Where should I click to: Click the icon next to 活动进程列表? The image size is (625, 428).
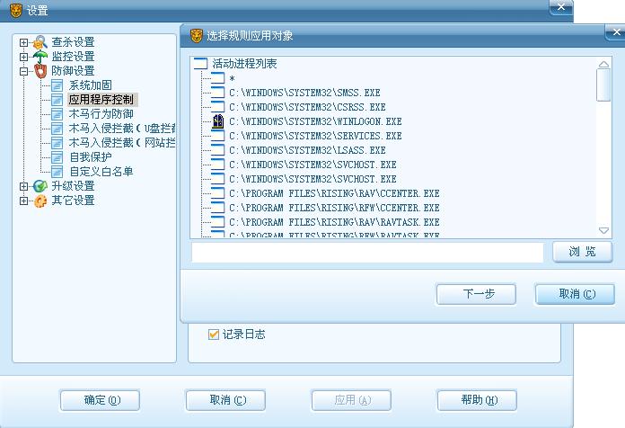[x=201, y=64]
